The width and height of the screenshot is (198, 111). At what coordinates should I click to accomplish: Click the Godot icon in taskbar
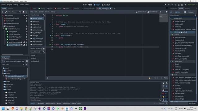(67, 109)
